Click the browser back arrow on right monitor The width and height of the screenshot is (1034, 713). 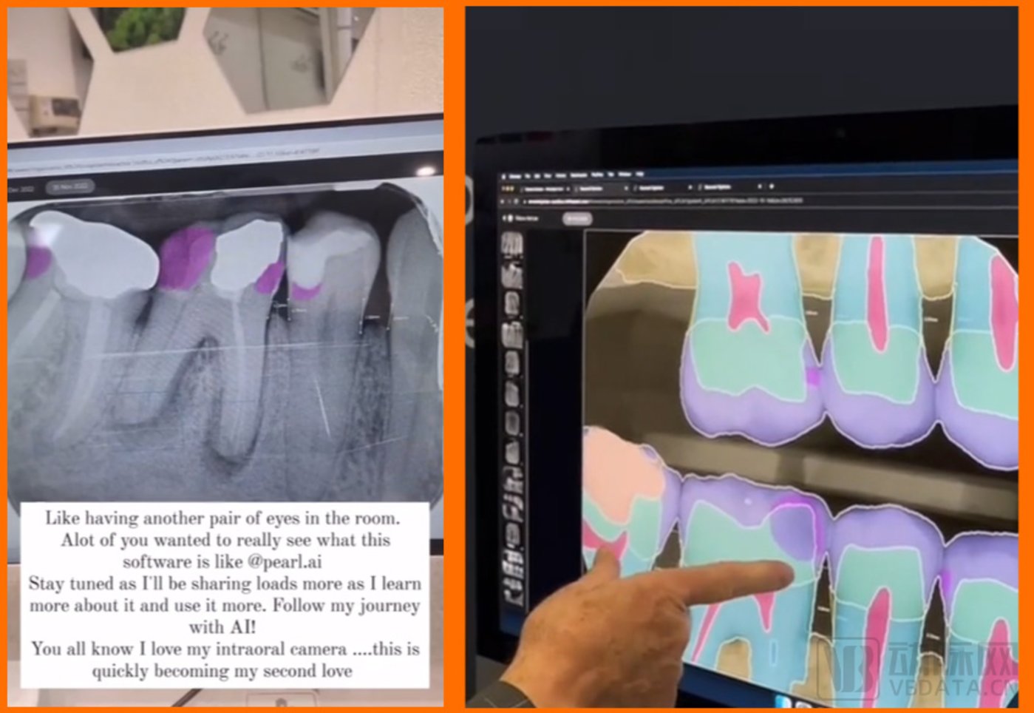(x=503, y=200)
